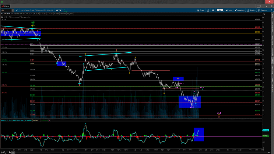This screenshot has width=274, height=154.
Task: Select the Charts tab
Action: (5, 6)
